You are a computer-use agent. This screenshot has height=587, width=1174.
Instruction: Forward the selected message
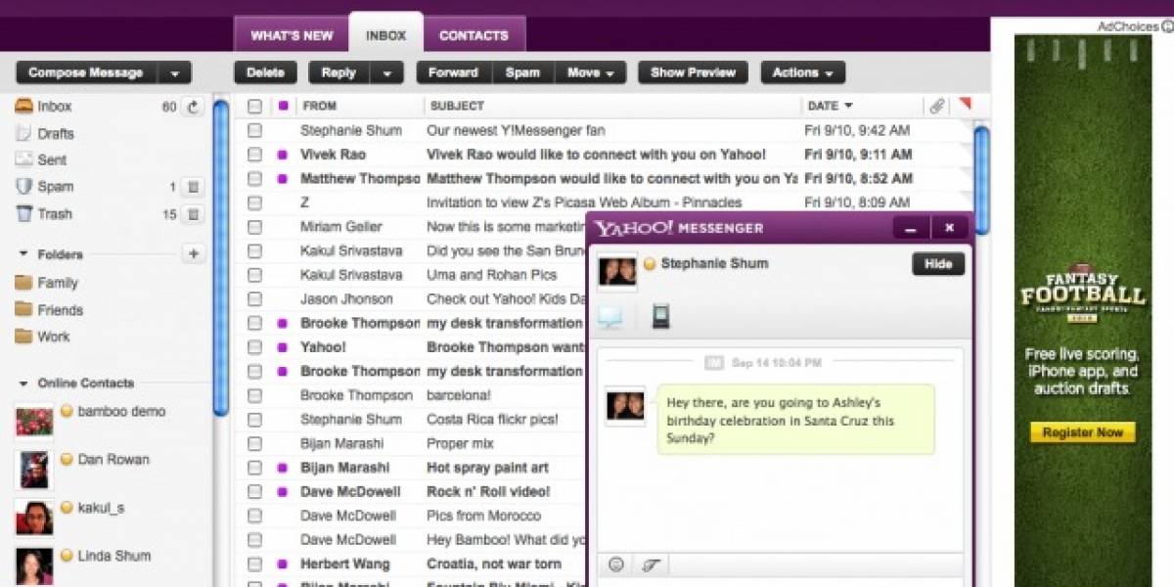pos(453,72)
